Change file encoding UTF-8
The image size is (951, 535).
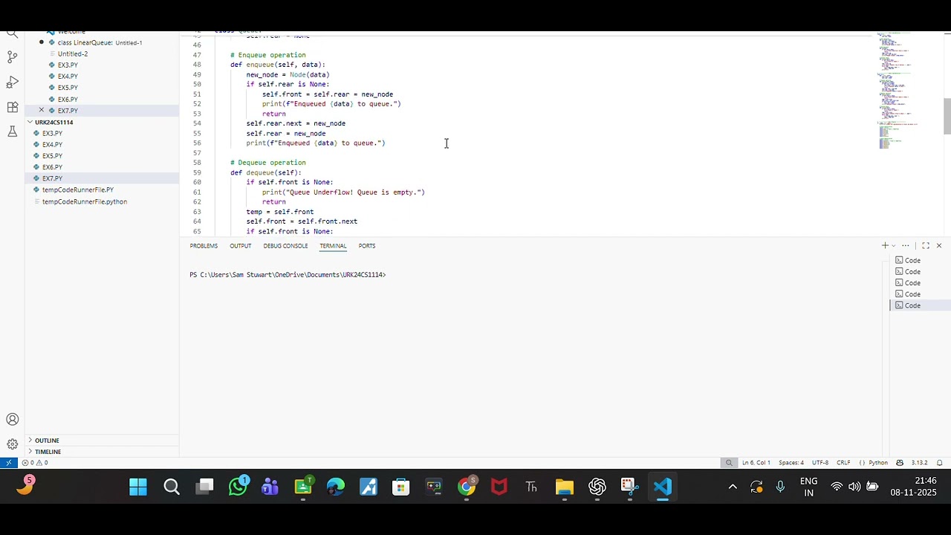[x=820, y=462]
